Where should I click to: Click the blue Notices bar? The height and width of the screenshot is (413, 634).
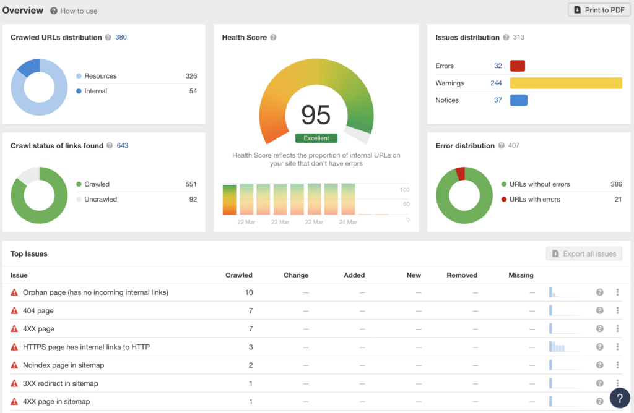click(x=519, y=100)
